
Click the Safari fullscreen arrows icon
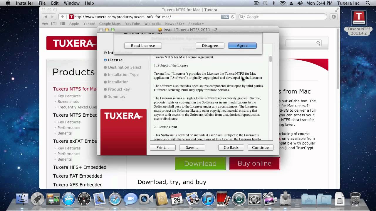(x=337, y=10)
